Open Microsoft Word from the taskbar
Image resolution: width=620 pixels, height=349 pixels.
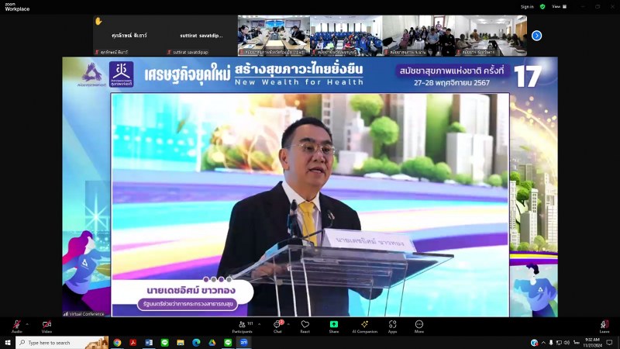click(x=149, y=343)
